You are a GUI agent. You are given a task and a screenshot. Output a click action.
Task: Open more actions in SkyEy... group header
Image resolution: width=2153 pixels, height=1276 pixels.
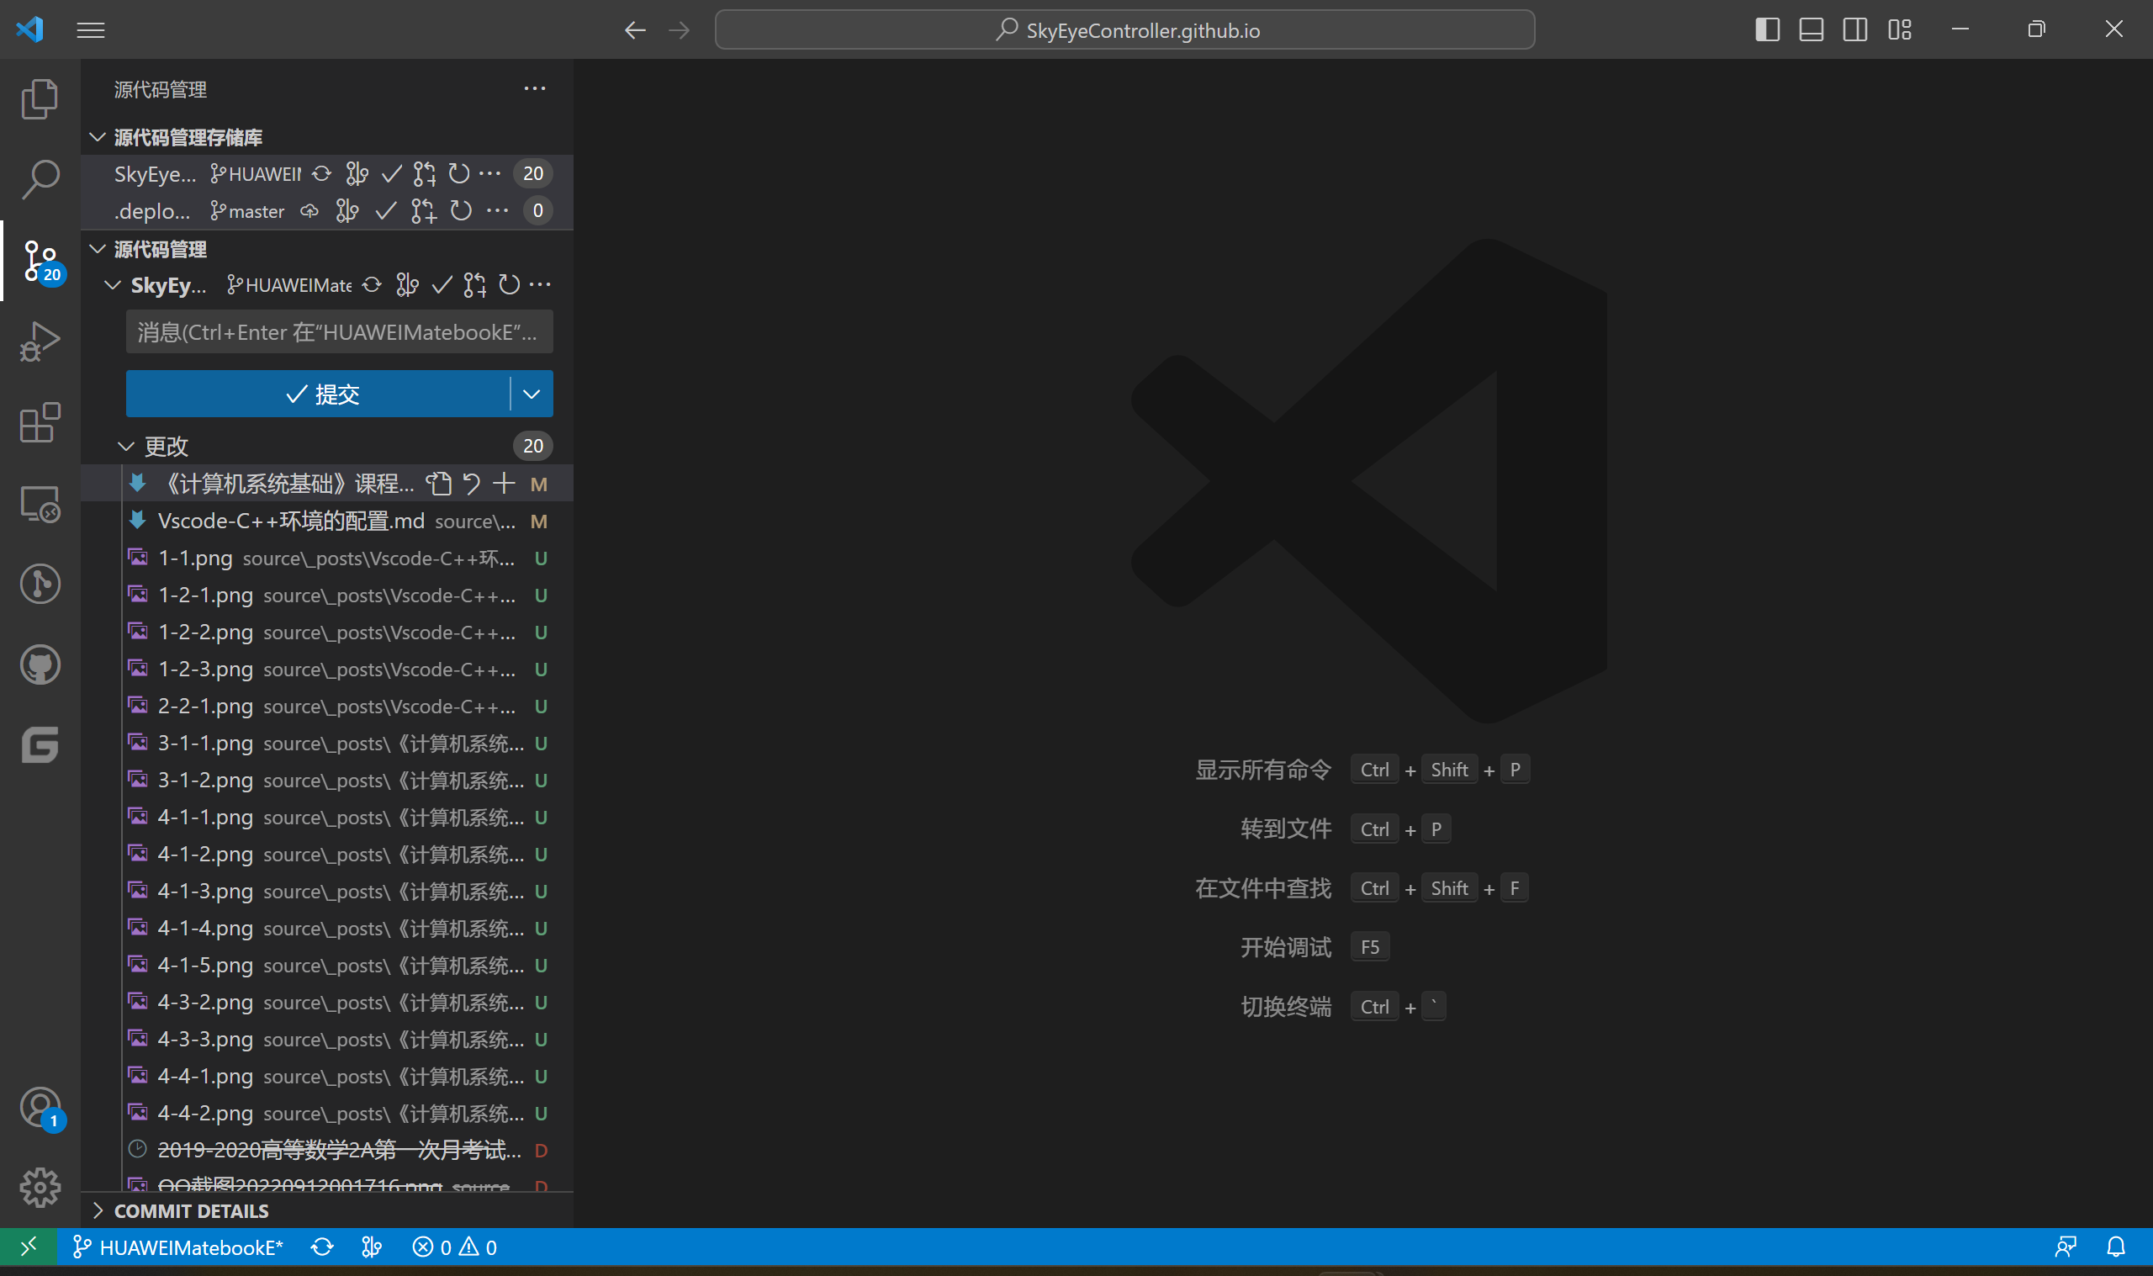click(540, 284)
